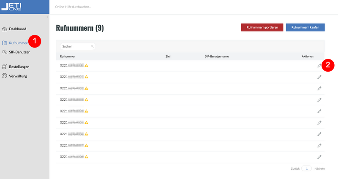Viewport: 338px width, 179px height.
Task: Click the Zurück pagination link
Action: (295, 168)
